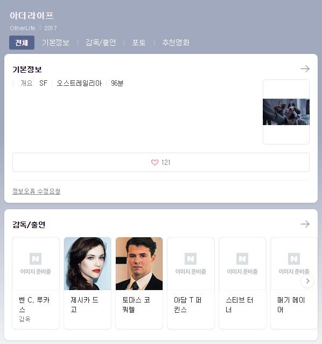Open the 감독/출연 tab

101,43
